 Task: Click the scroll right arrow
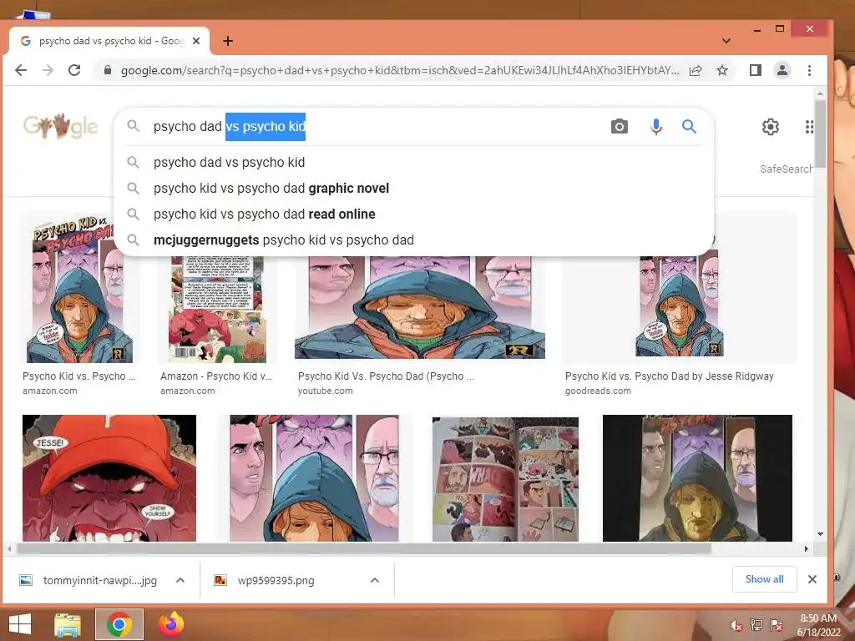click(807, 548)
